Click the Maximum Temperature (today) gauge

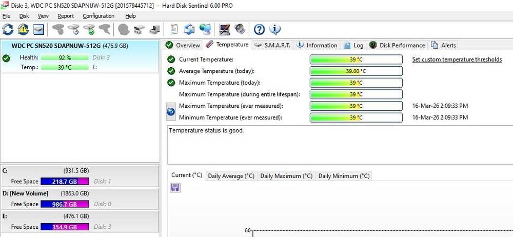tap(356, 83)
